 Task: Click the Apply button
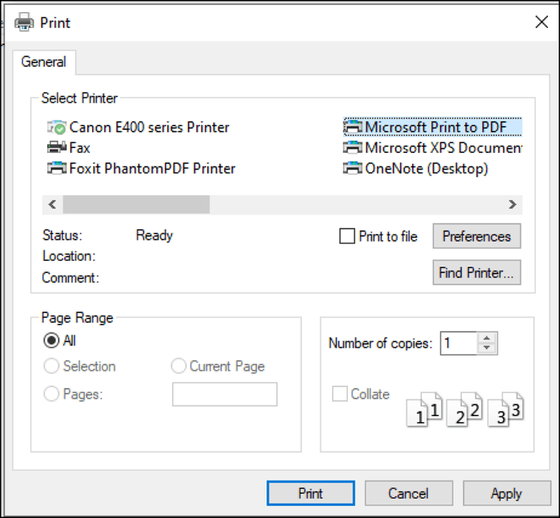click(x=506, y=493)
